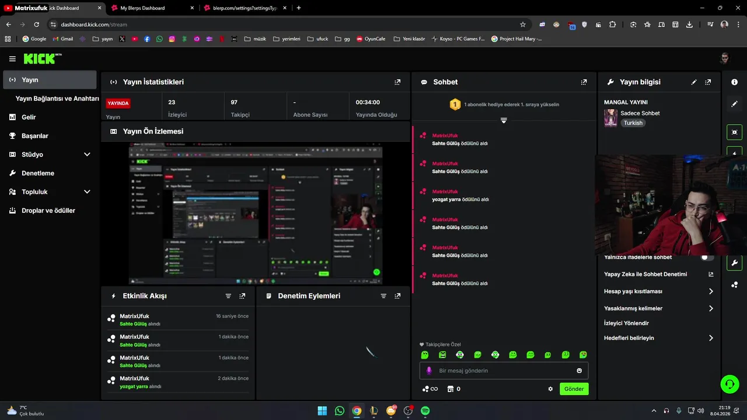Click the pencil icon in right sidebar
This screenshot has height=420, width=747.
coord(734,104)
